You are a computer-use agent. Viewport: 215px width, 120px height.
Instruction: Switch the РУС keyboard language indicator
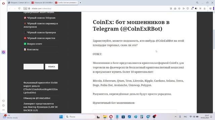[185, 117]
